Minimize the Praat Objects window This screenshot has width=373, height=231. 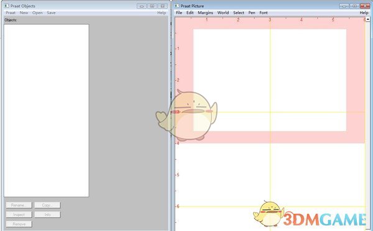(x=142, y=6)
